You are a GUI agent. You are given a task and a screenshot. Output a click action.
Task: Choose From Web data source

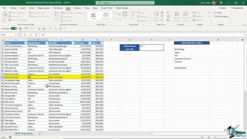(15, 16)
